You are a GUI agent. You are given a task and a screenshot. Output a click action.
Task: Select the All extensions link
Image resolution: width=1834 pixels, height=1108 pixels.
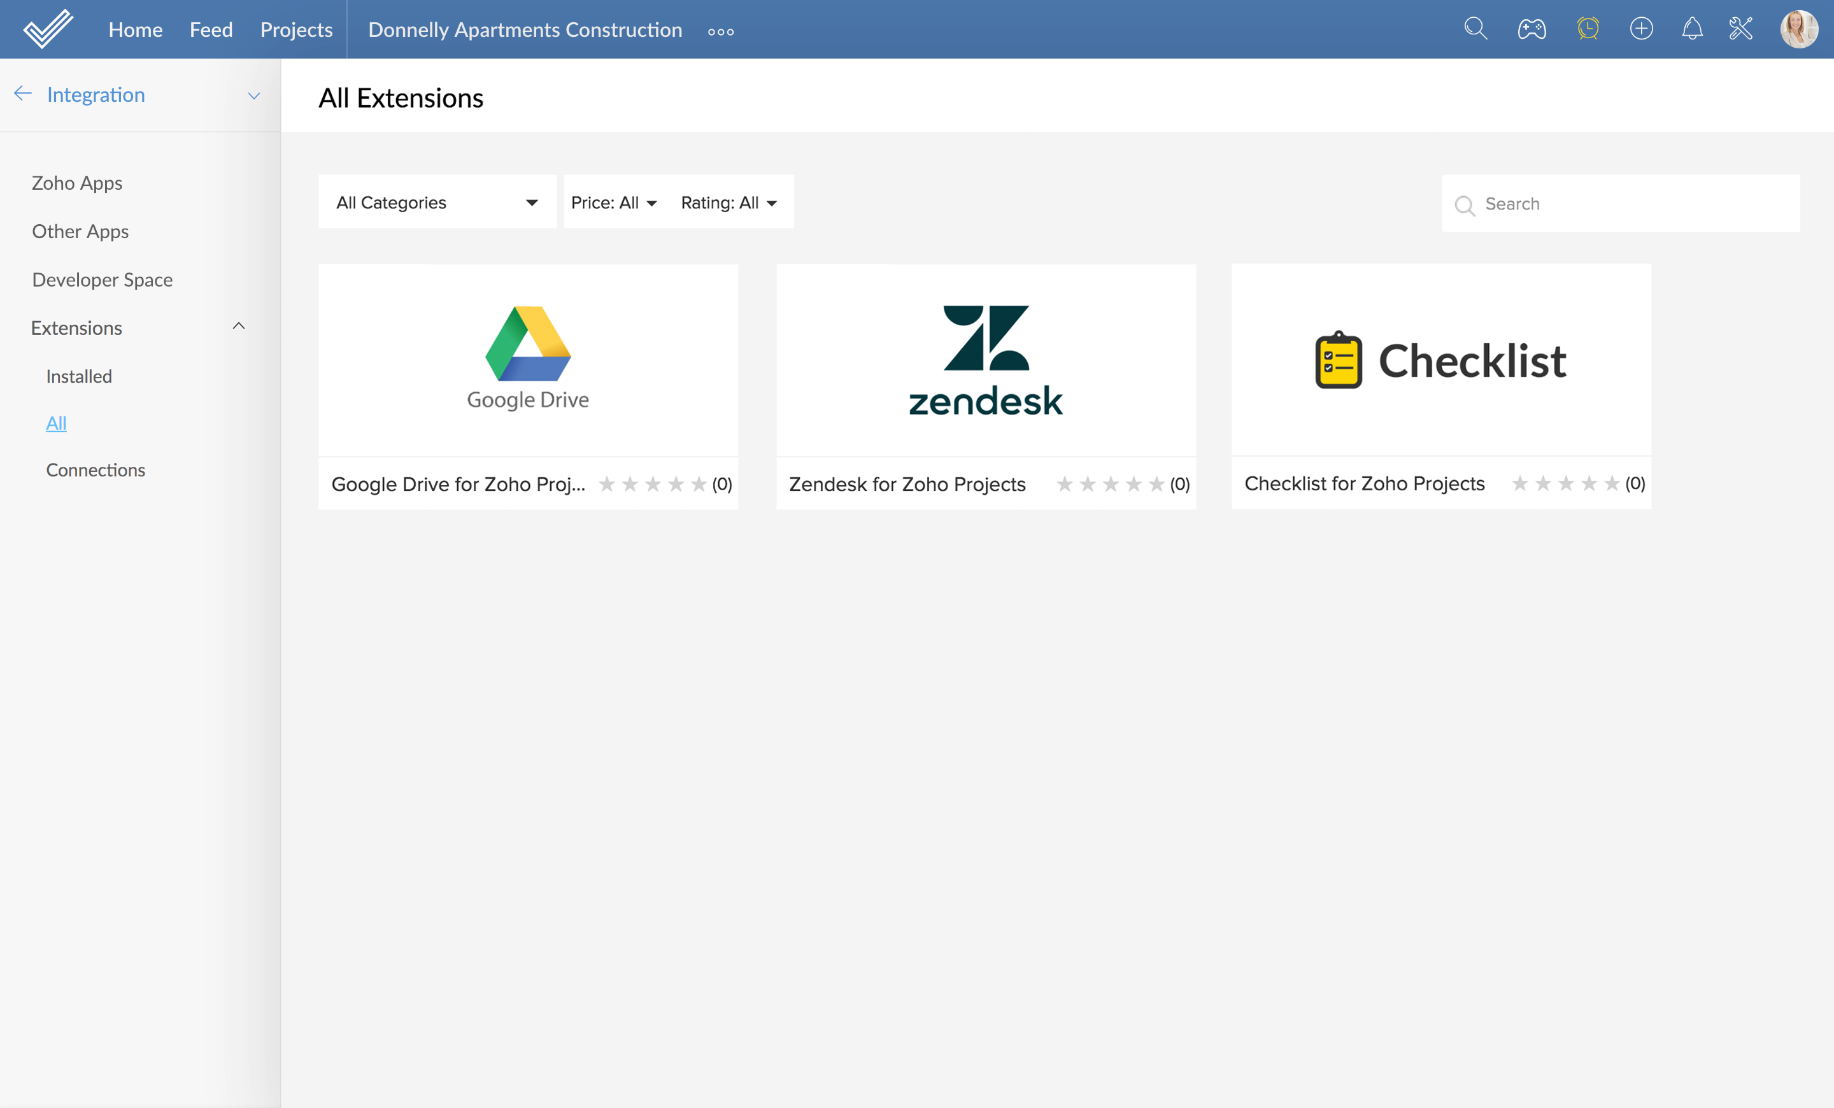[x=57, y=423]
